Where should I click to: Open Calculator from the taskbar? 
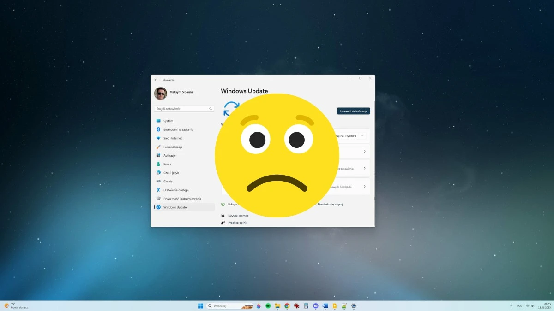pyautogui.click(x=307, y=305)
